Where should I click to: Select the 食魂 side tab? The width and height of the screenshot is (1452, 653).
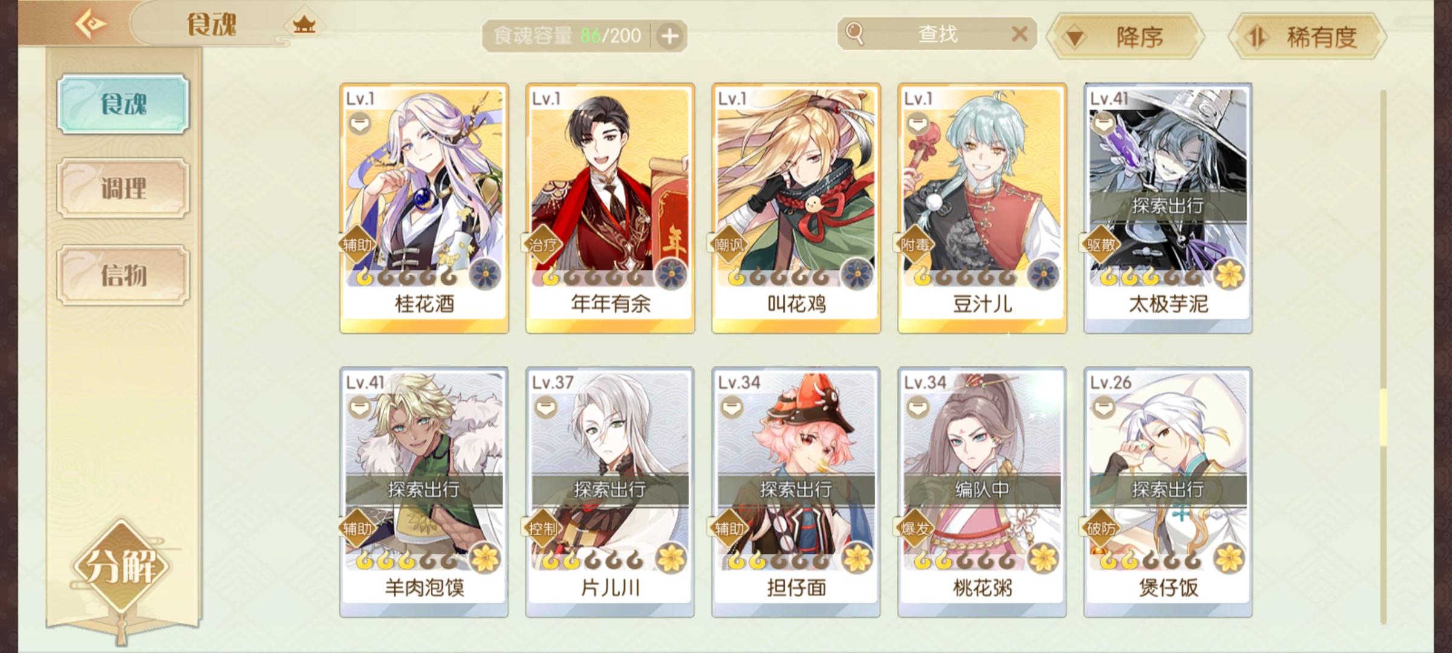(123, 104)
